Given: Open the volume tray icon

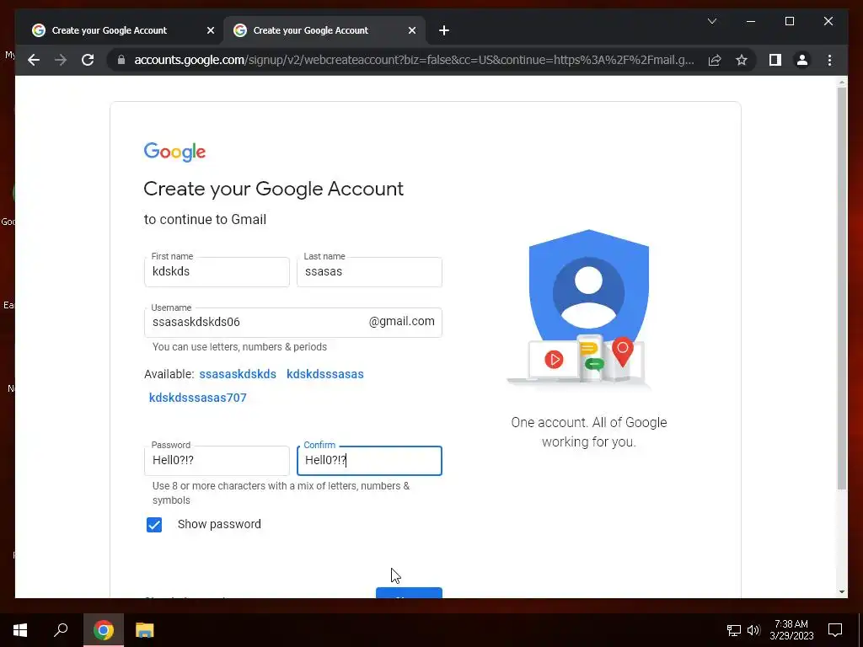Looking at the screenshot, I should pyautogui.click(x=753, y=630).
